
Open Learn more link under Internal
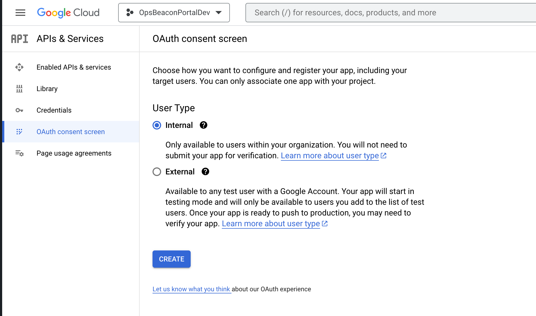tap(330, 156)
